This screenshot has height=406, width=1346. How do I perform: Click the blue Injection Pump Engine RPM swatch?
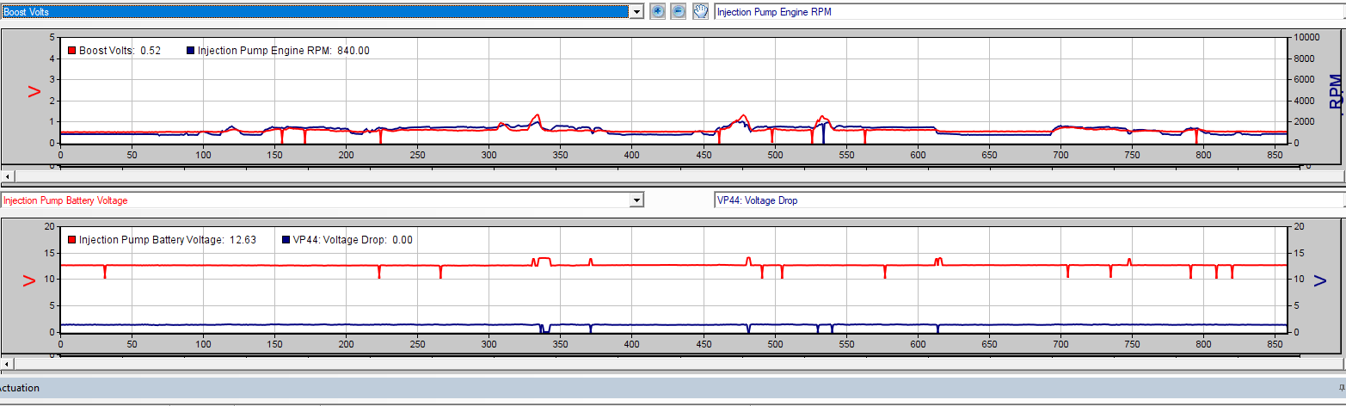190,51
